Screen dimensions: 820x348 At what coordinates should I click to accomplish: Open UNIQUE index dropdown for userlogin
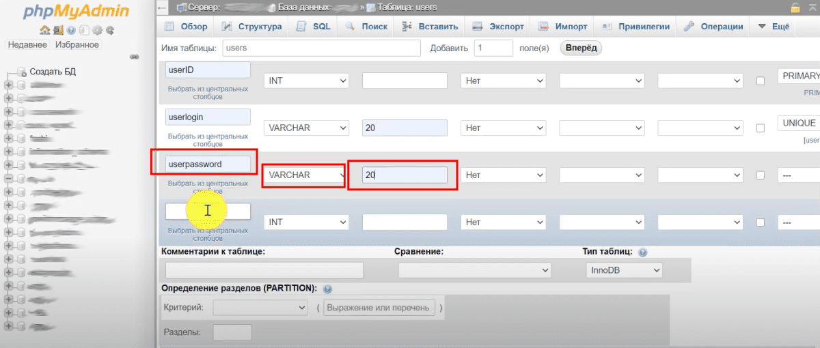click(x=799, y=123)
